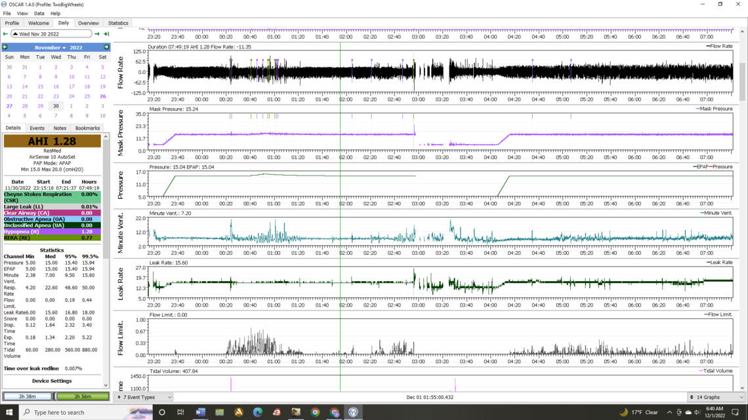Expand the November month dropdown
This screenshot has width=748, height=420.
click(x=51, y=48)
